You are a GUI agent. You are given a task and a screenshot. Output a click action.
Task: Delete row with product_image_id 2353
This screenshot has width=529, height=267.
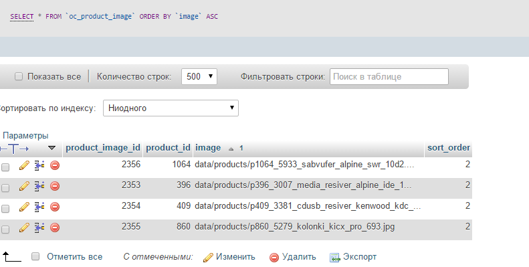tap(55, 186)
